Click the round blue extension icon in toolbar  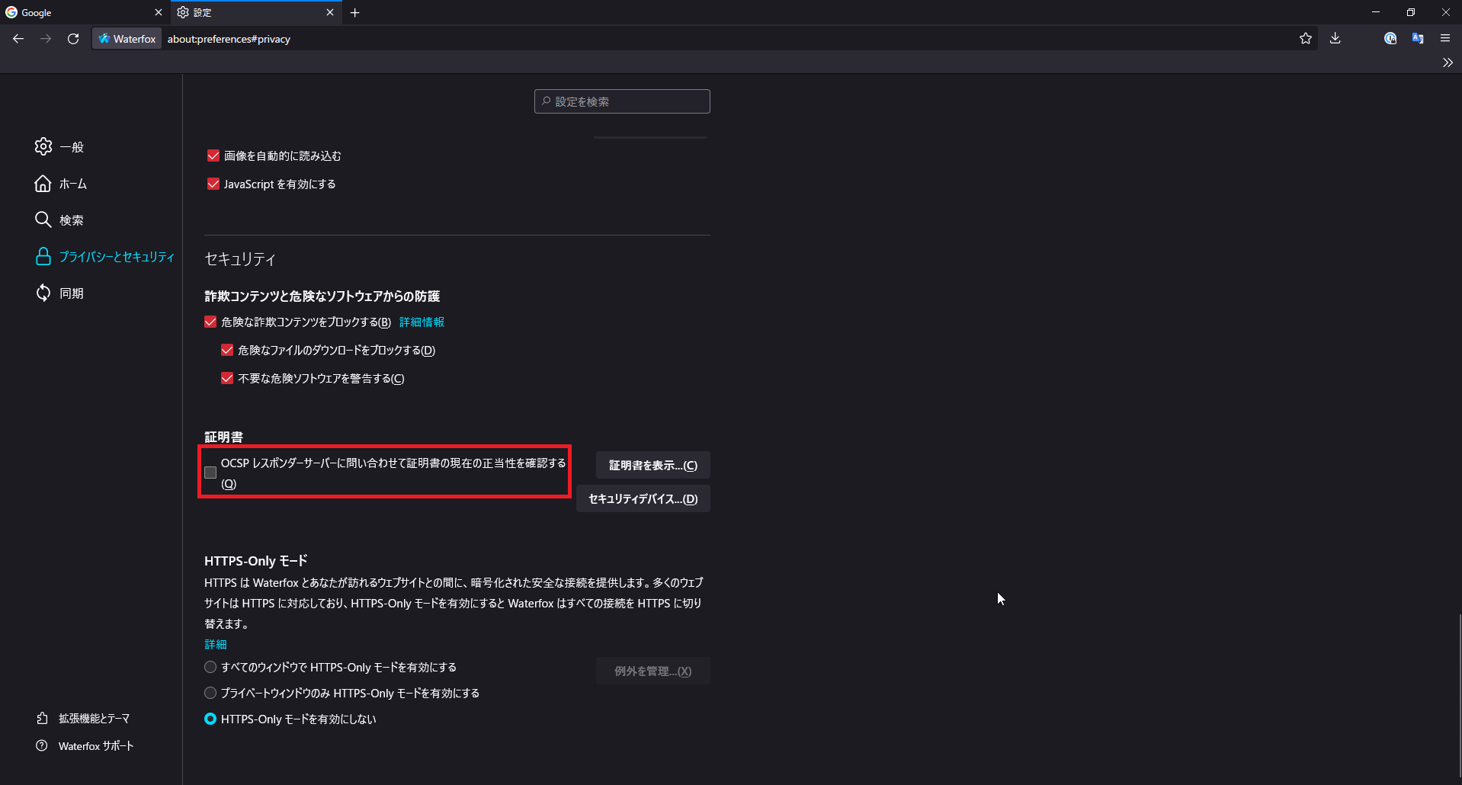tap(1390, 39)
